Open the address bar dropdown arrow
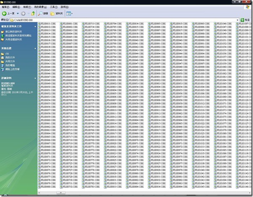253x197 pixels. click(237, 20)
